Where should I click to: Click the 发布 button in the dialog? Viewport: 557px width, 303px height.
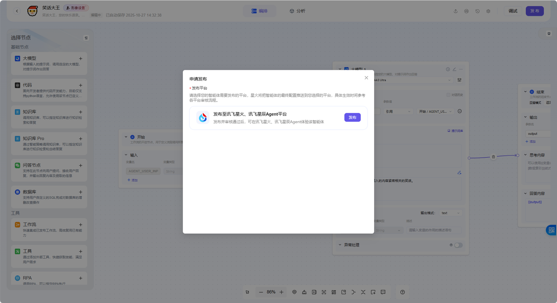click(x=352, y=117)
